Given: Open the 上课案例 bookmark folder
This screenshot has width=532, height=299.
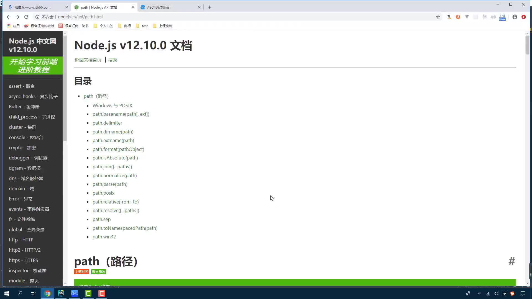Looking at the screenshot, I should point(162,26).
